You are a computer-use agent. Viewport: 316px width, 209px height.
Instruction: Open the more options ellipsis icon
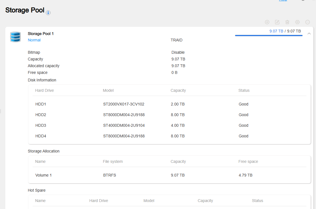pos(308,22)
